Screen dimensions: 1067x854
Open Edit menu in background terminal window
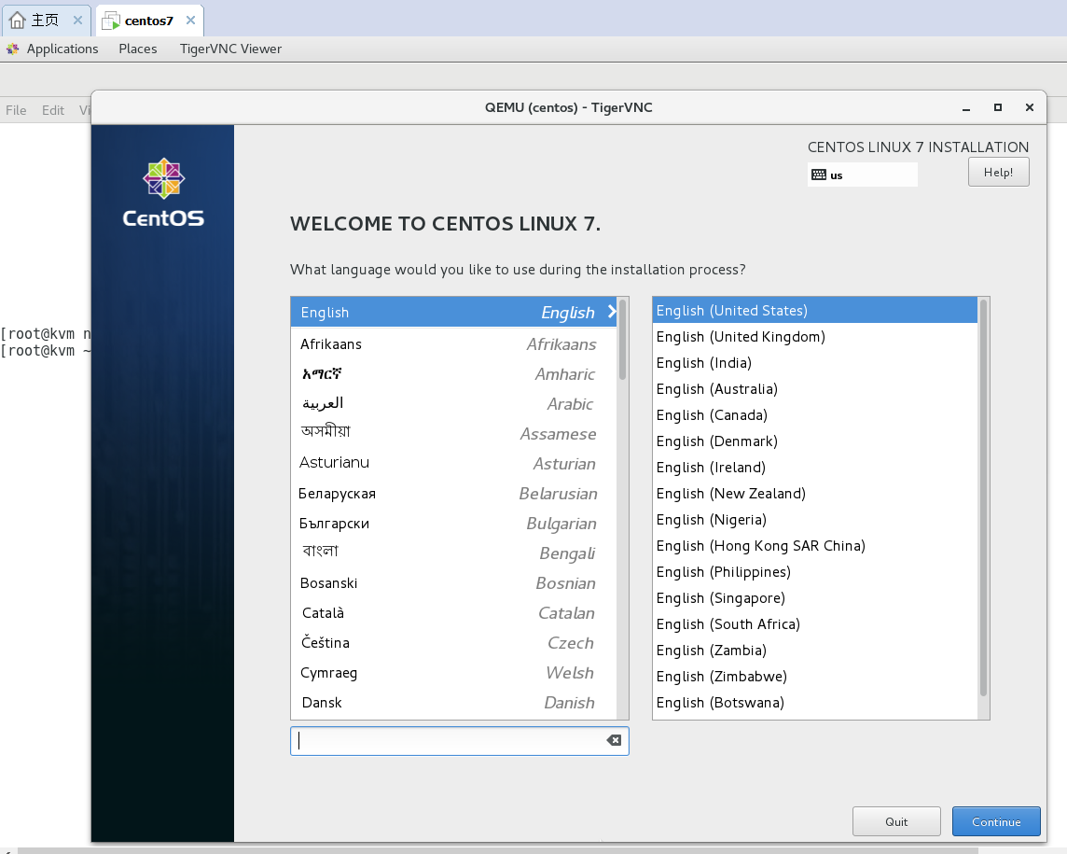coord(52,109)
